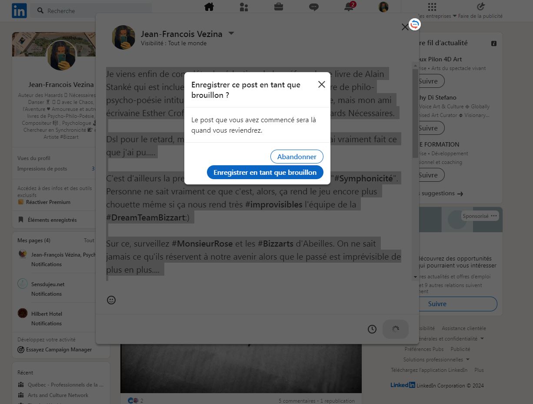Expand the Solutions professionnelles dropdown
This screenshot has height=404, width=533.
467,360
